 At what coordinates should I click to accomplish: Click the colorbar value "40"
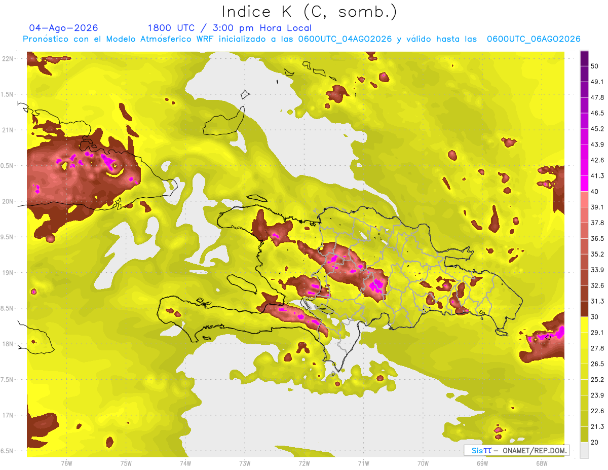click(x=595, y=192)
